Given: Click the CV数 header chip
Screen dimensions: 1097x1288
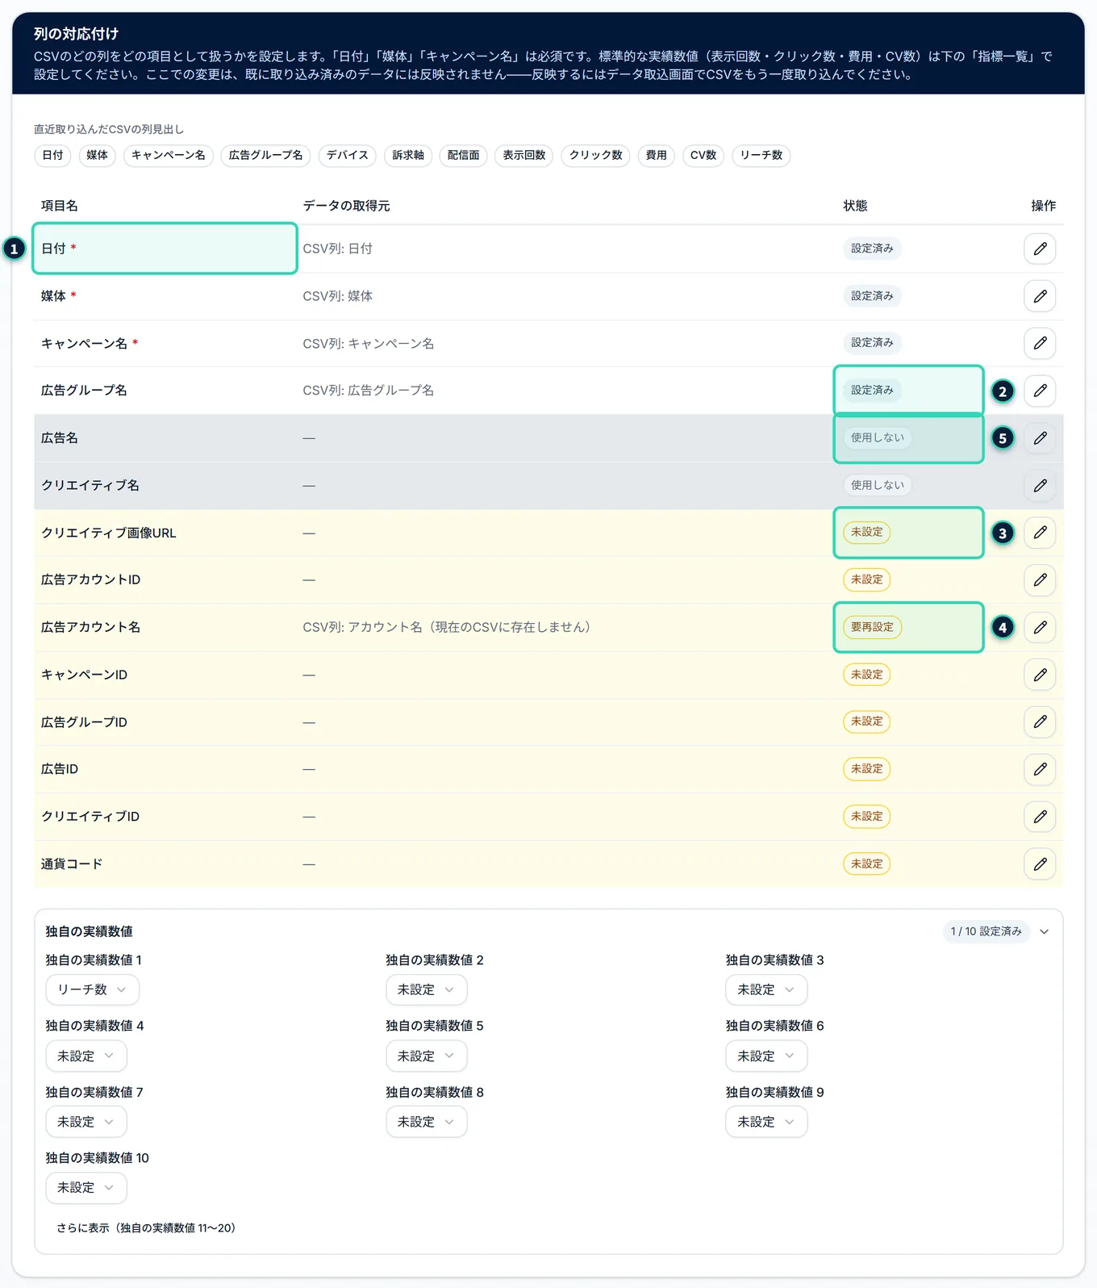Looking at the screenshot, I should (x=703, y=155).
